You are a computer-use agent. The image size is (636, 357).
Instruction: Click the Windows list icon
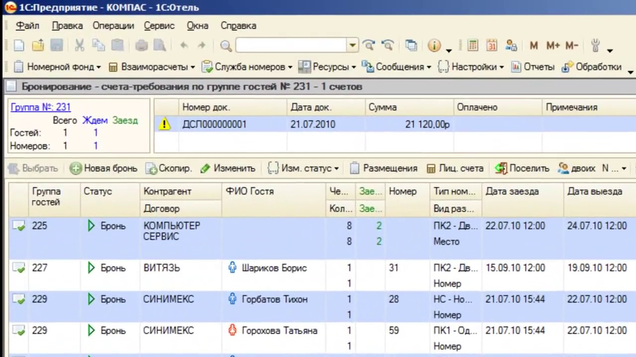coord(411,46)
